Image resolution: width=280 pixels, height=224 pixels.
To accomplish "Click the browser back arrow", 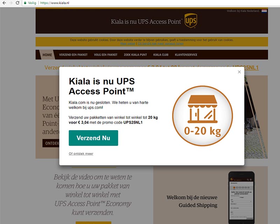I will click(4, 3).
